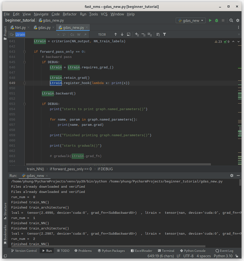Open Search Everywhere magnifier icon
This screenshot has width=244, height=261.
click(231, 20)
